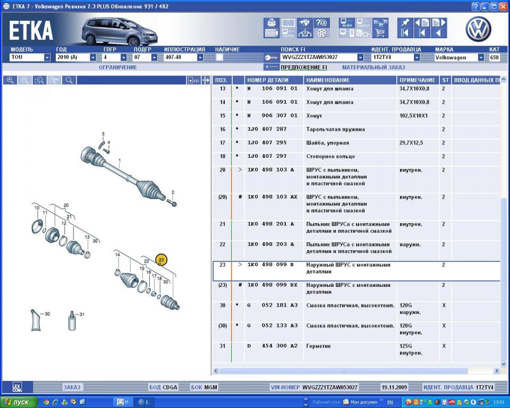Open the binoculars search tool
This screenshot has height=408, width=510.
[x=304, y=23]
